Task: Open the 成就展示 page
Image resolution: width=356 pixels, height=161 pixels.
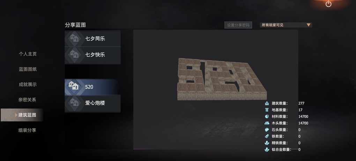Action: pyautogui.click(x=28, y=84)
